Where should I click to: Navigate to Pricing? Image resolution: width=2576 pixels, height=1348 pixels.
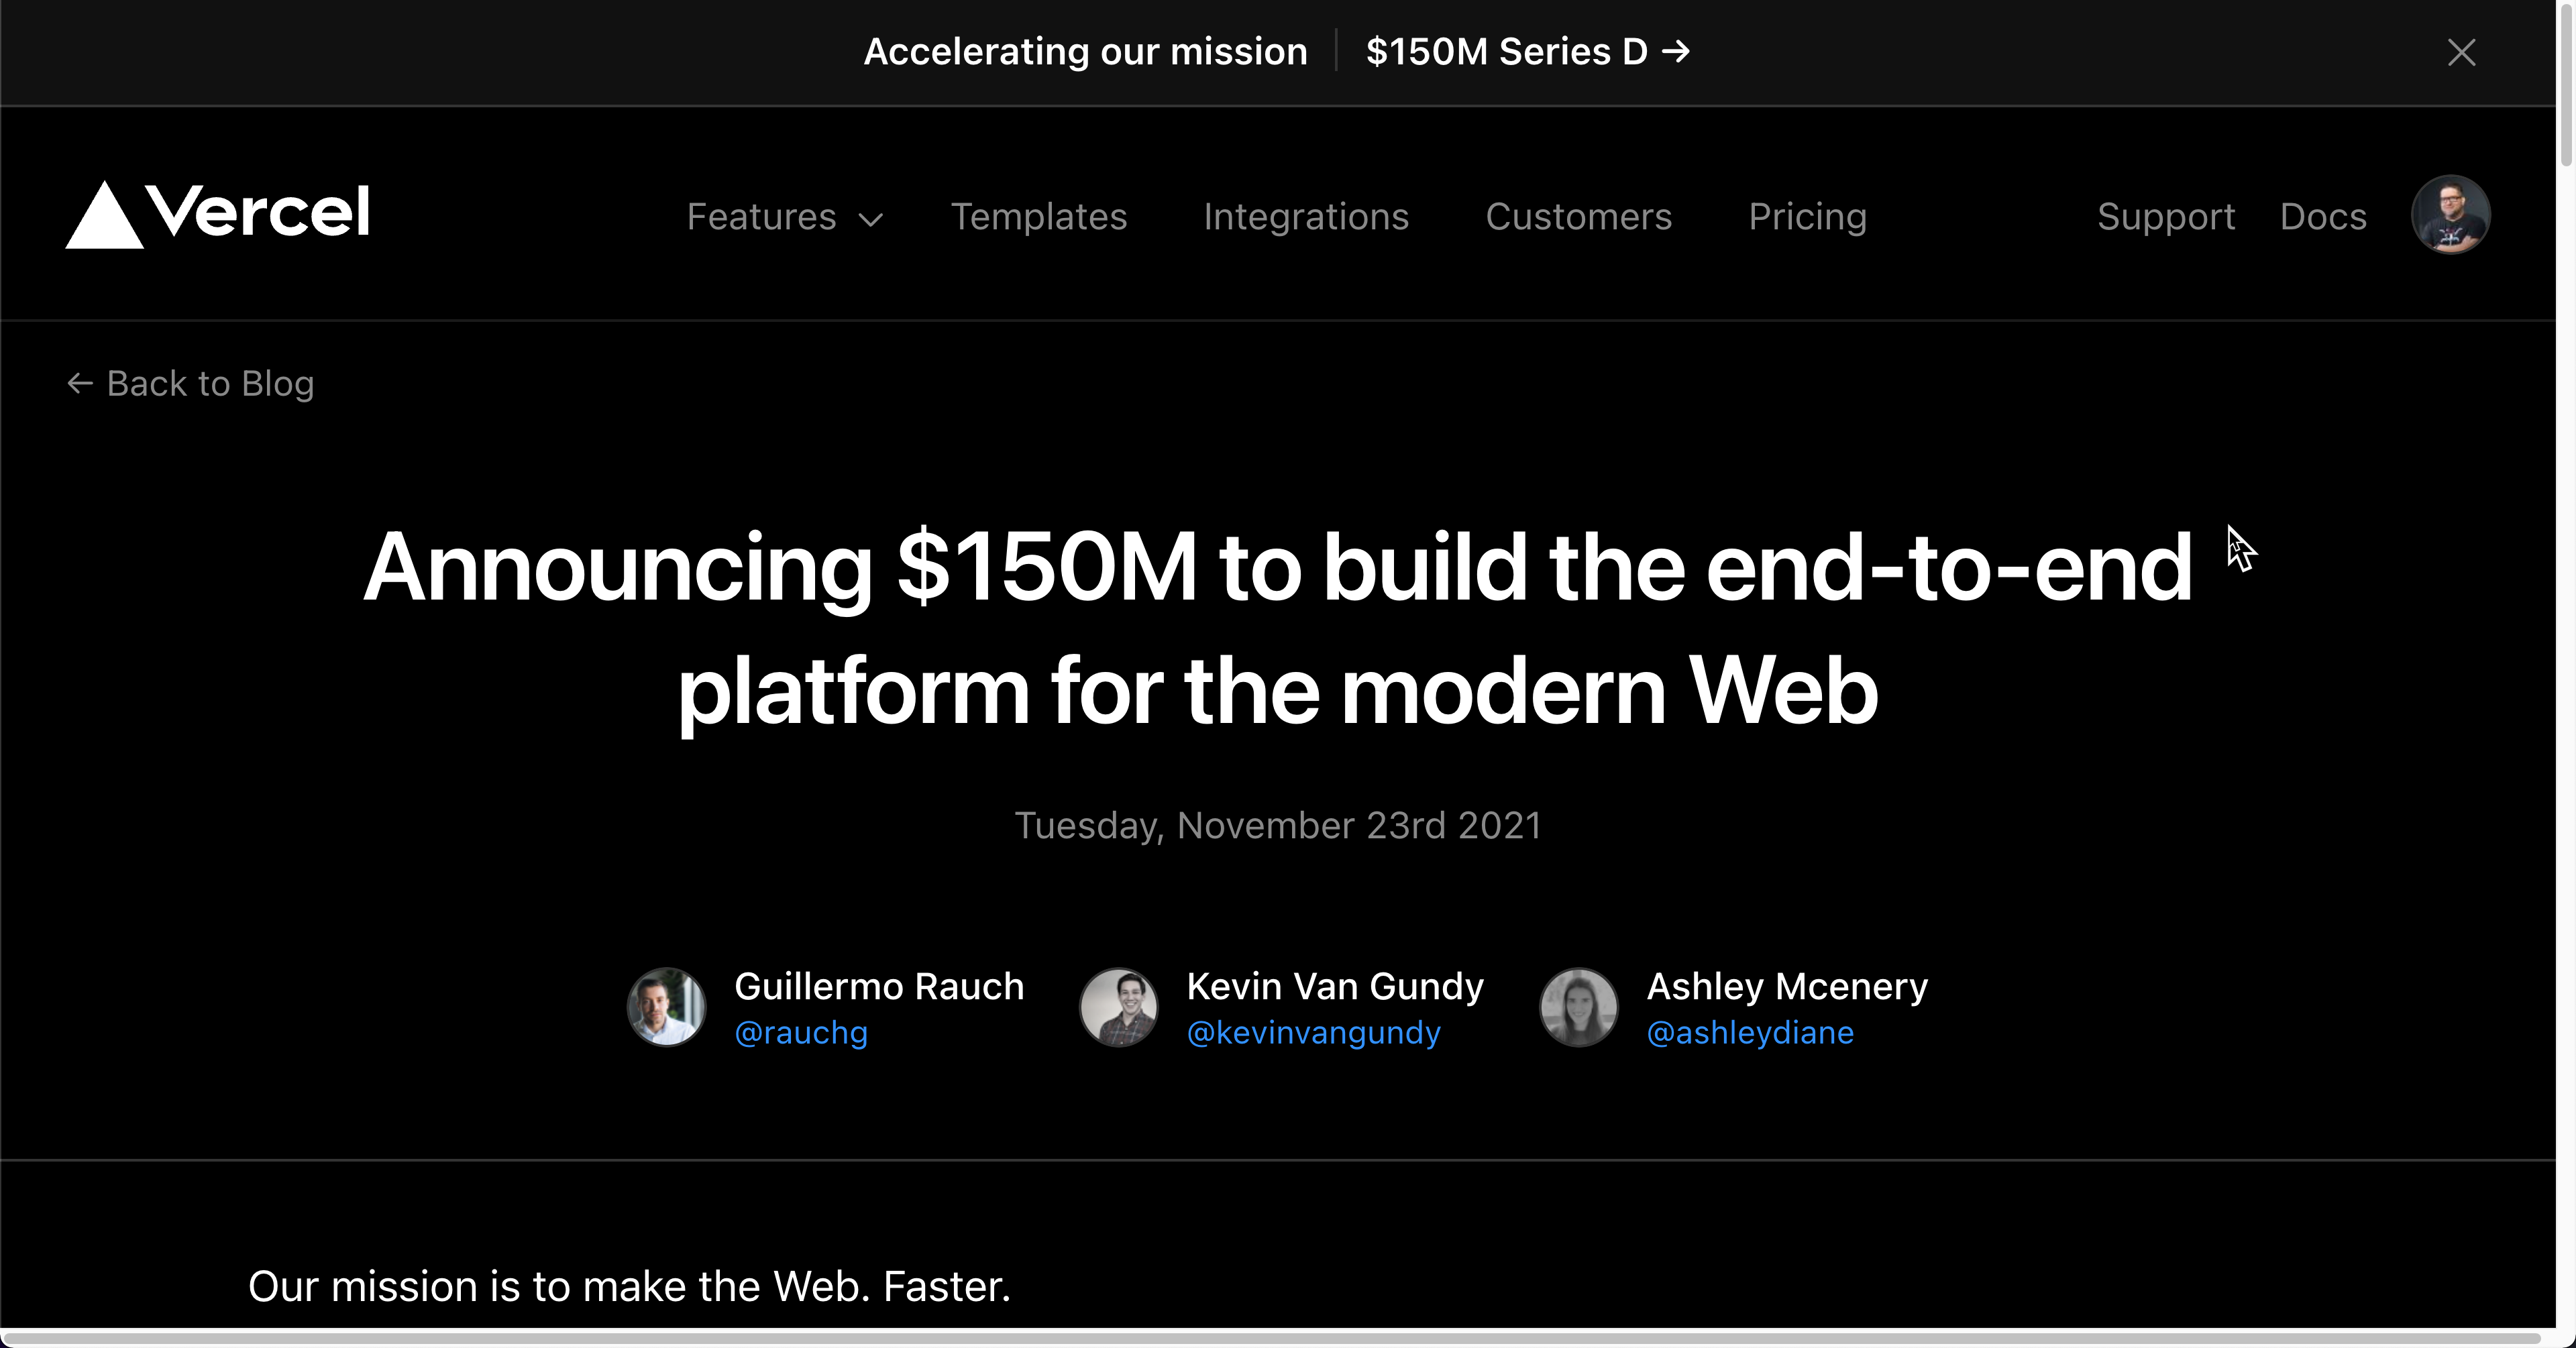1807,217
